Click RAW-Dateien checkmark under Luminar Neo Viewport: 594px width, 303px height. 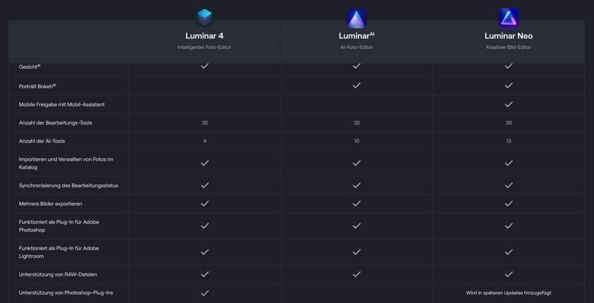[x=509, y=274]
